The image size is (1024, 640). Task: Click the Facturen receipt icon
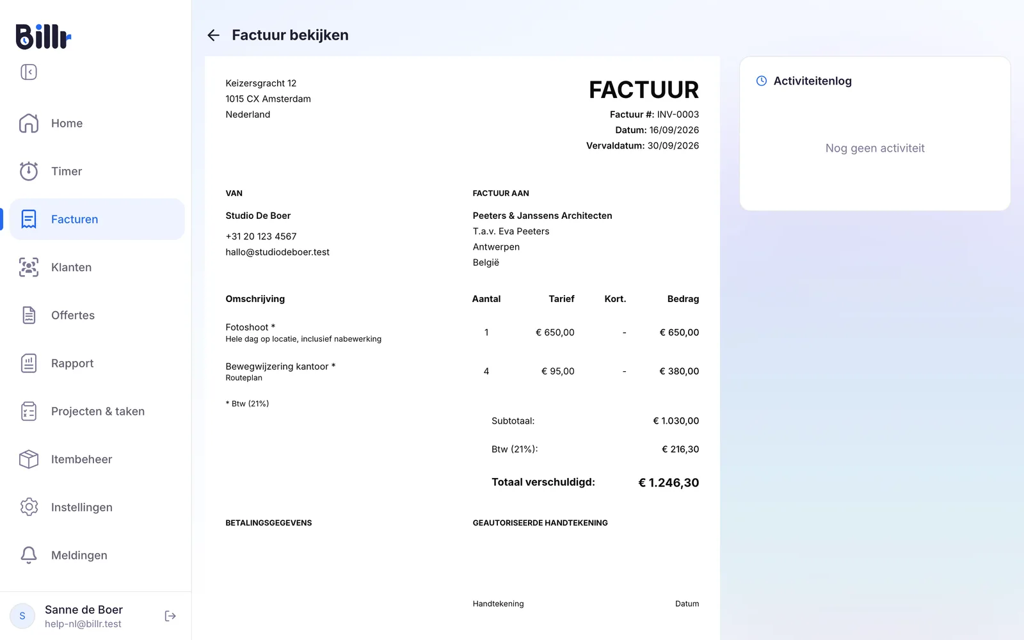[x=29, y=219]
